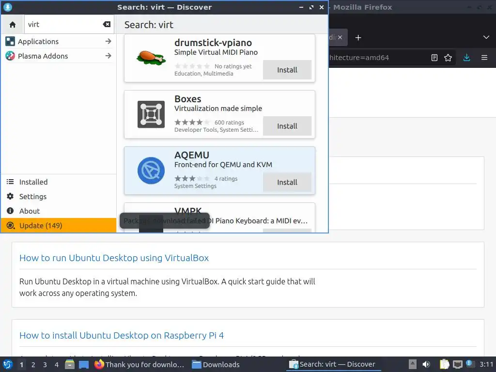Switch to virtual desktop 2
This screenshot has width=496, height=372.
33,365
